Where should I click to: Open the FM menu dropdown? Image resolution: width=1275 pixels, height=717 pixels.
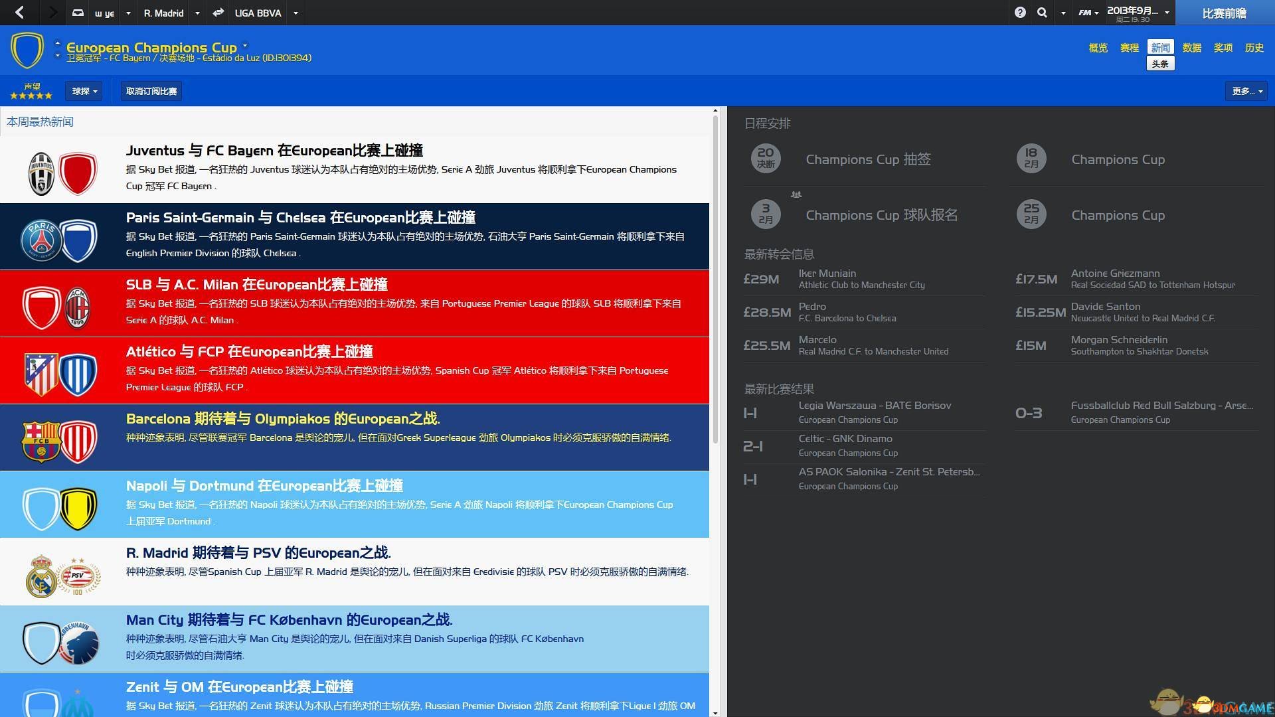point(1088,13)
